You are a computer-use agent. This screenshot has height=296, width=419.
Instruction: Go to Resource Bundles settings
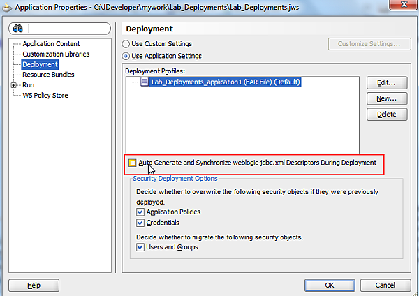tap(48, 75)
